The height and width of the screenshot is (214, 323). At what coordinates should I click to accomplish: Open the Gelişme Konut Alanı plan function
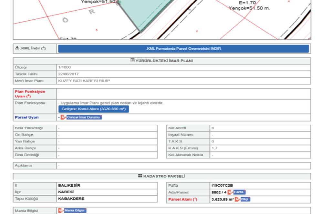[94, 109]
